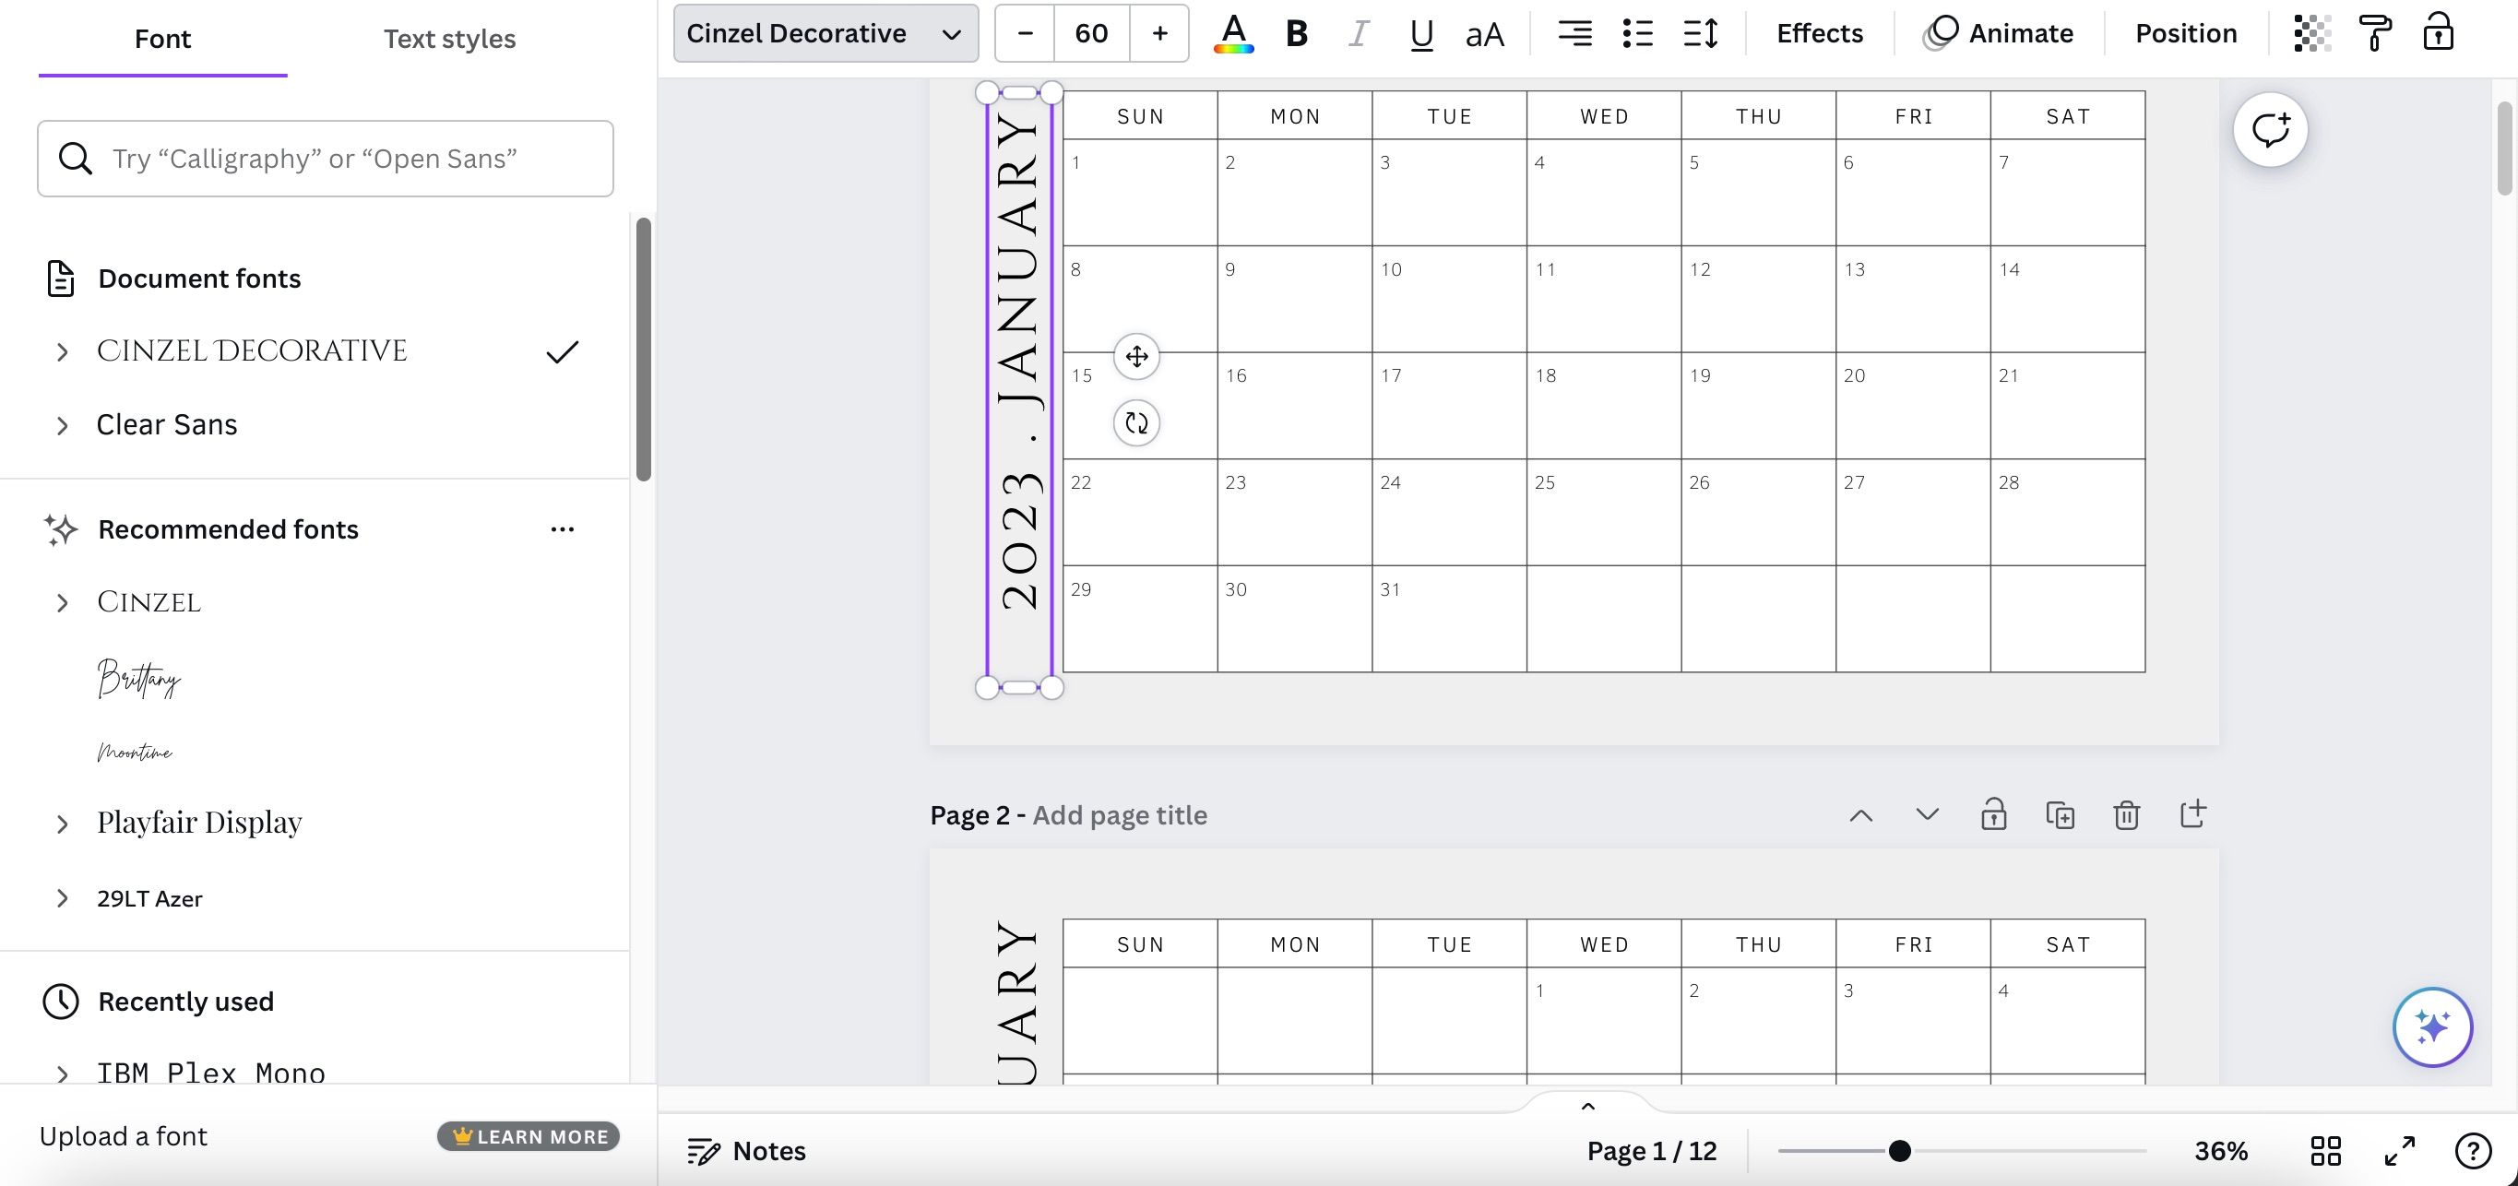Expand the Playfair Display font variants
The height and width of the screenshot is (1186, 2518).
(63, 824)
